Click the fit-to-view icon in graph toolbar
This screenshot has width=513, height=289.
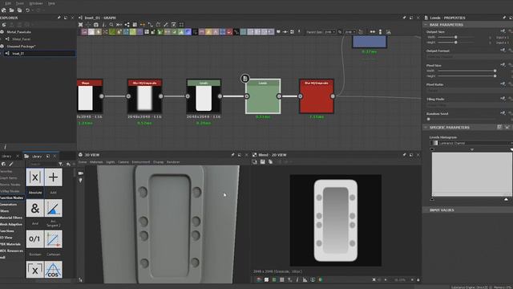80,25
